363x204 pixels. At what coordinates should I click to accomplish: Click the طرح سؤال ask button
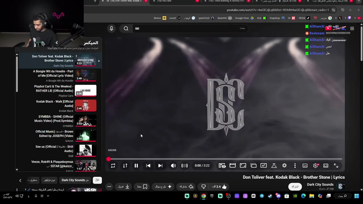164,187
